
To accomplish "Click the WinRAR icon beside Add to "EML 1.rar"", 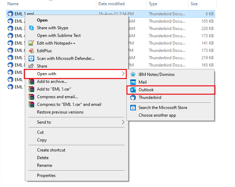I will 31,89.
